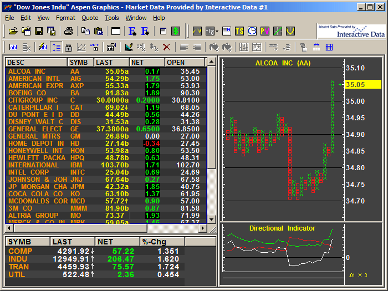Click the blue column width arrows icon
The image size is (388, 291).
click(x=316, y=47)
